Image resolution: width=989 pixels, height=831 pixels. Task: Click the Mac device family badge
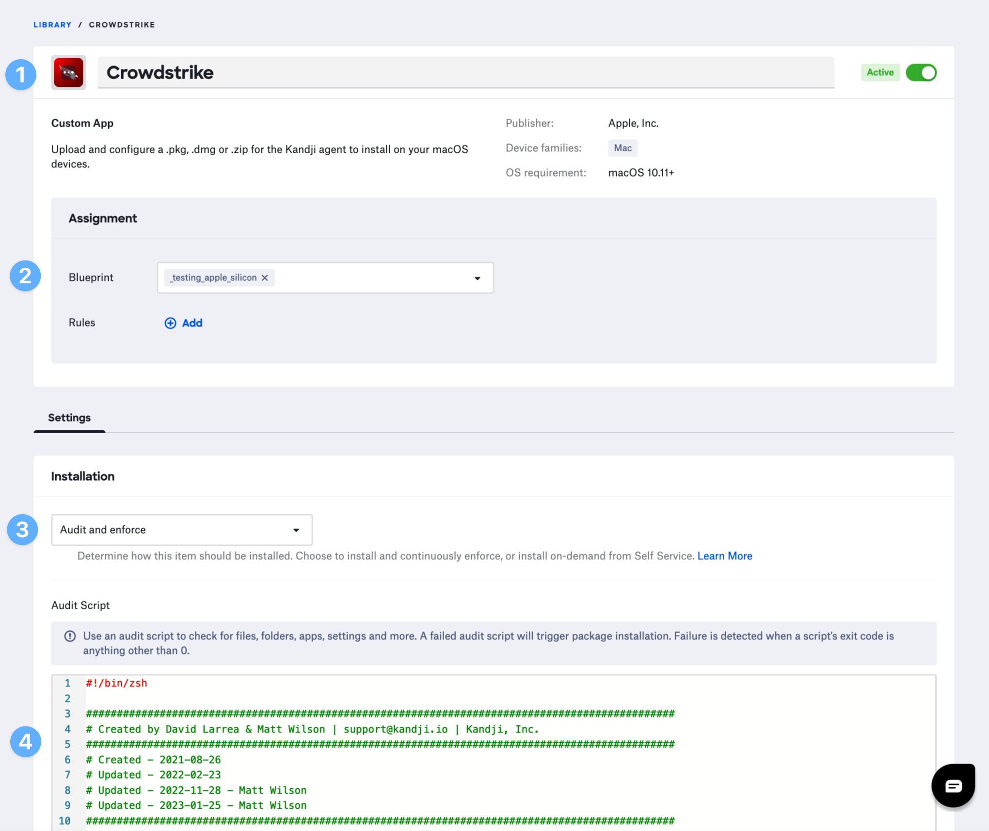coord(622,148)
